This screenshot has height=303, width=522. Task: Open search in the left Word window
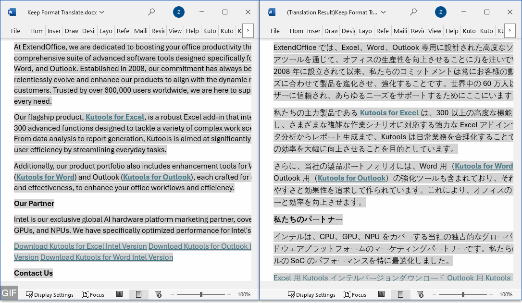pyautogui.click(x=151, y=12)
